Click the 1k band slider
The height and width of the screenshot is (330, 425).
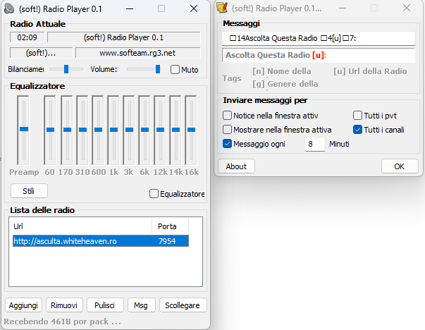tap(113, 130)
